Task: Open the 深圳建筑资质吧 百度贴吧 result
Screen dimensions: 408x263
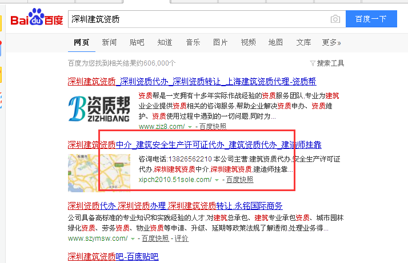Action: [x=113, y=256]
